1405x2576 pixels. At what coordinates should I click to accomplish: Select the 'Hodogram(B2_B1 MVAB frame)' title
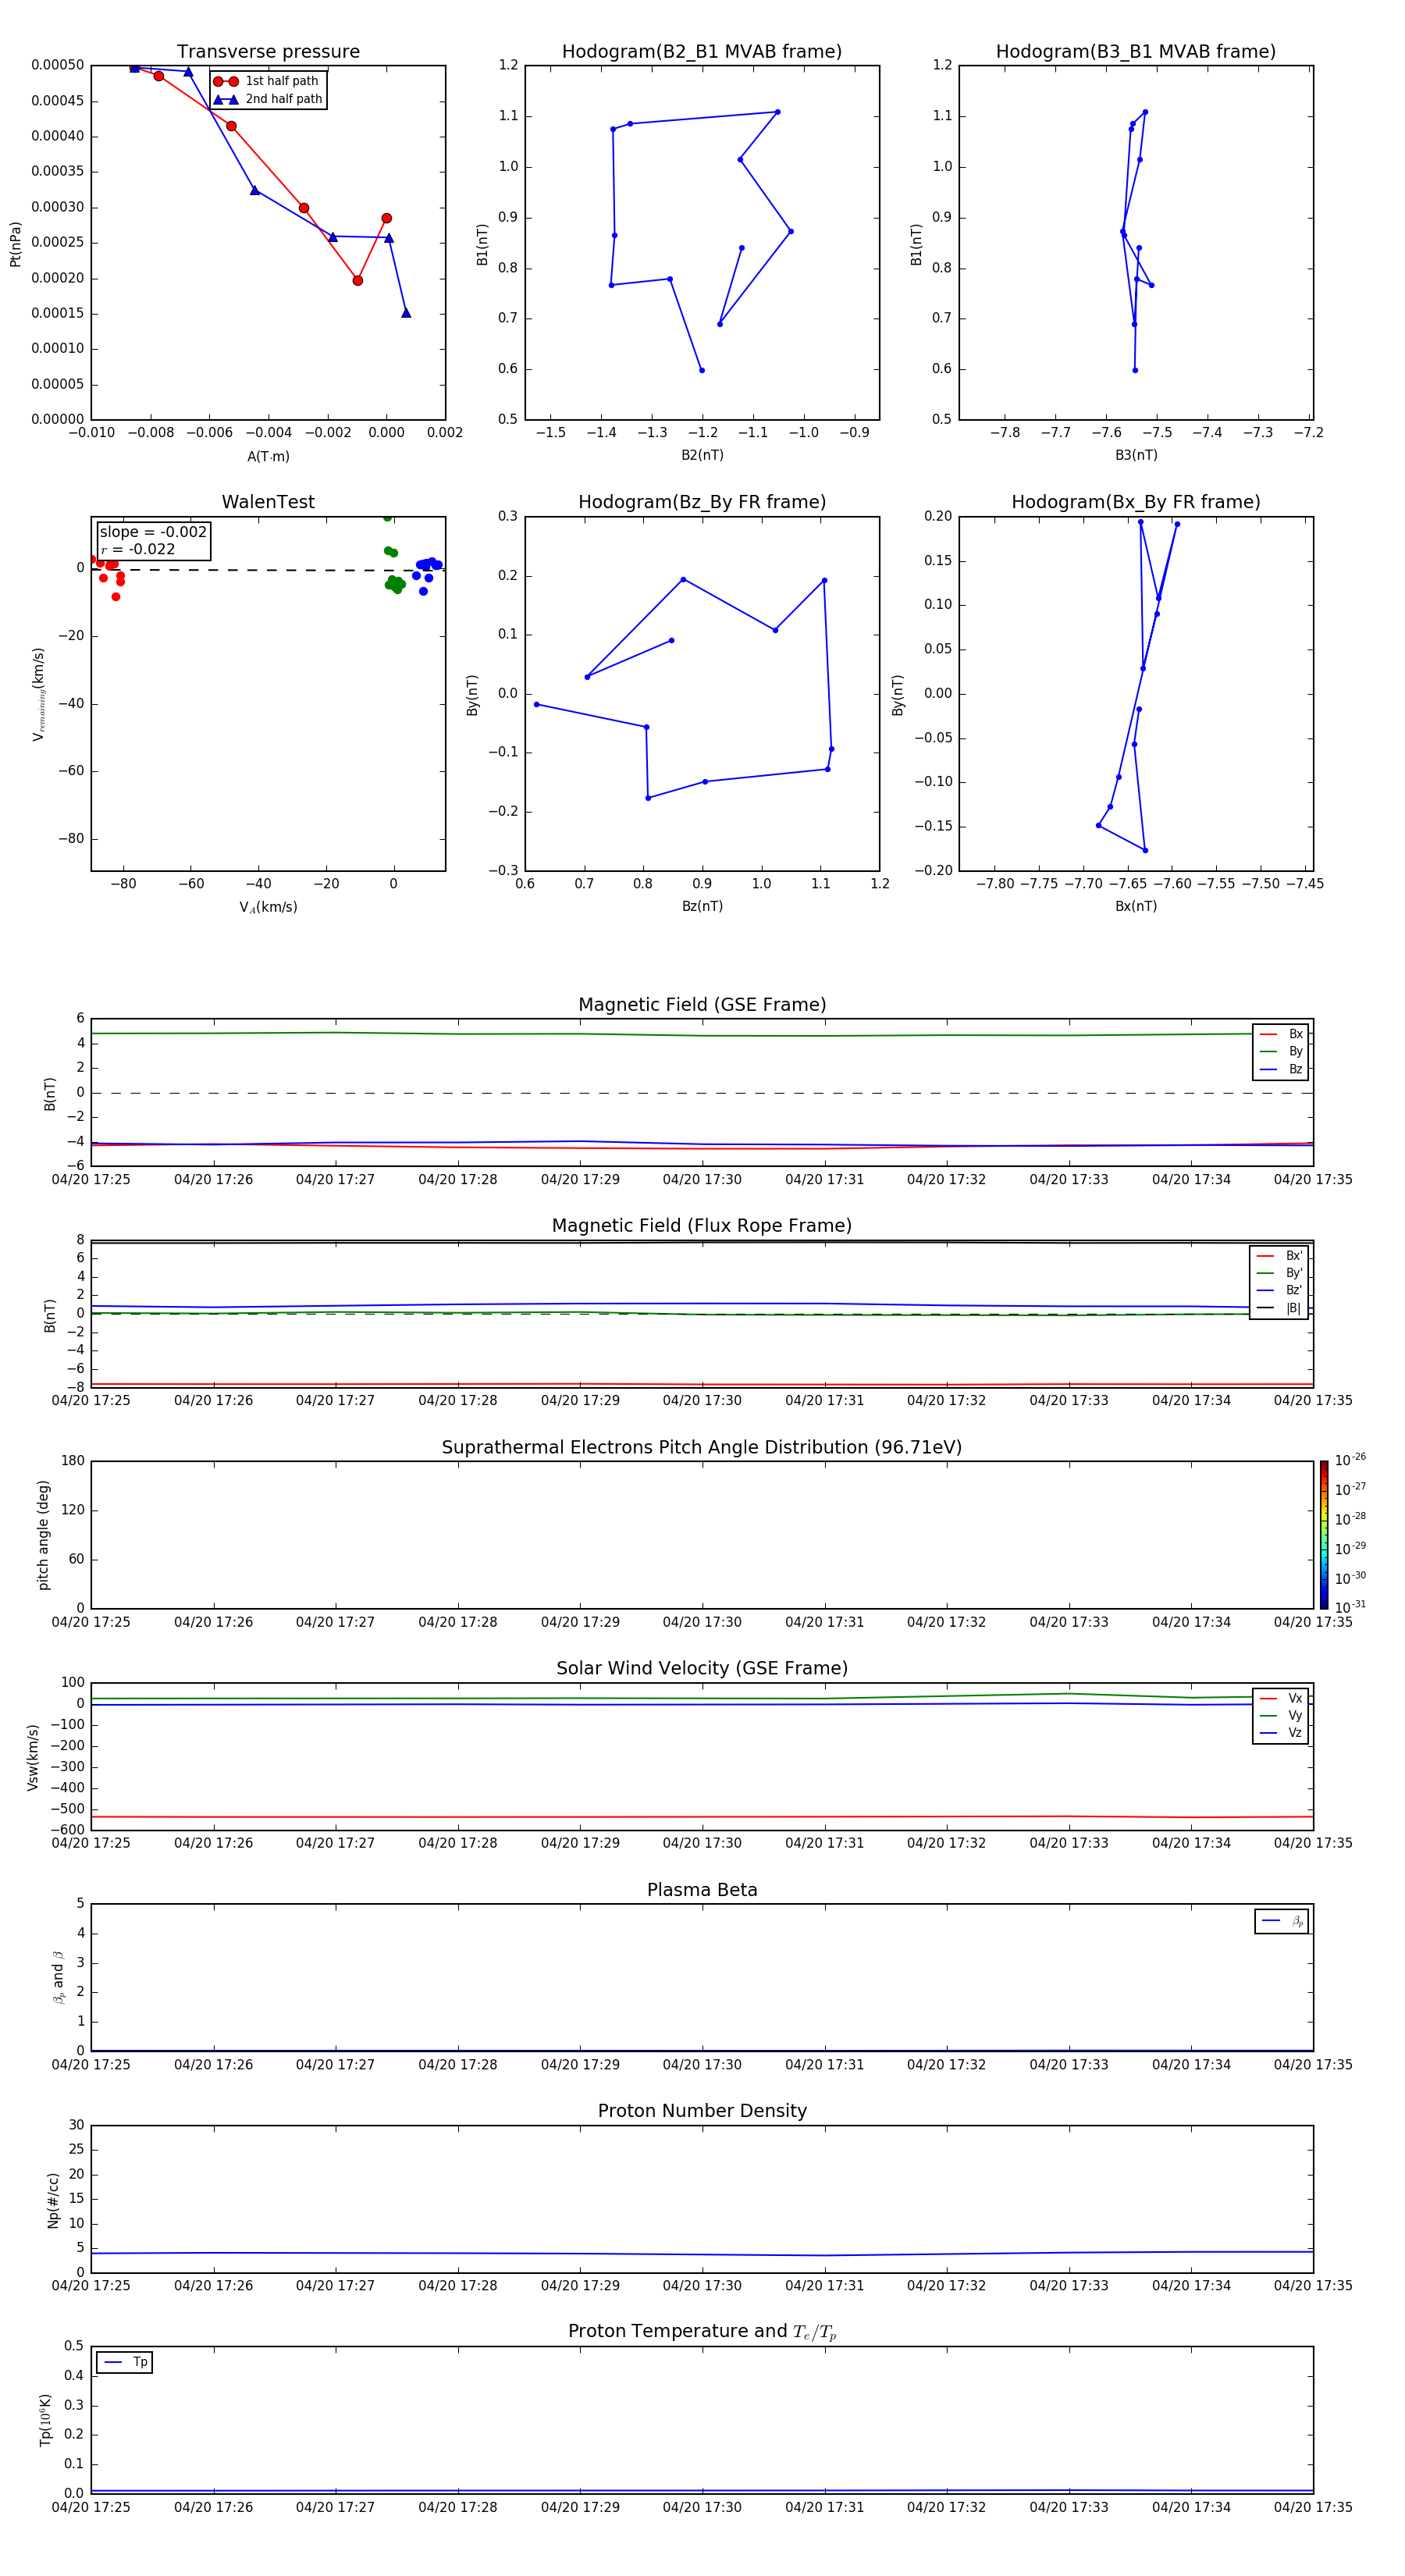click(x=702, y=52)
